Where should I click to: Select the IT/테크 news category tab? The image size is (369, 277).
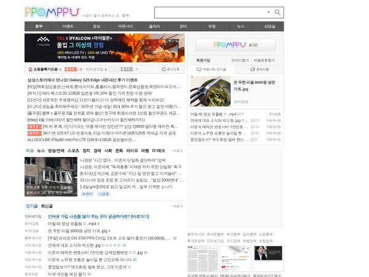click(x=159, y=151)
